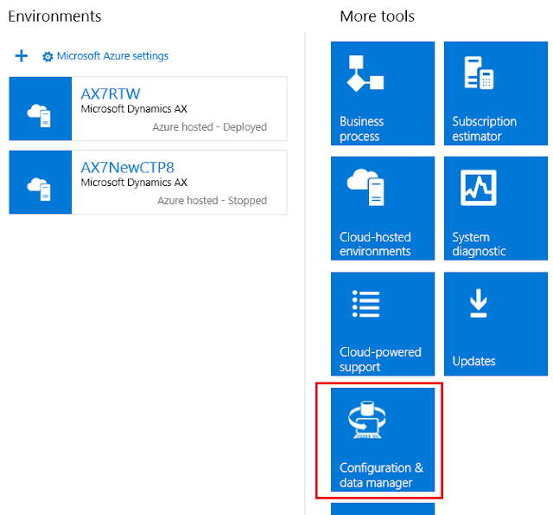Click the Cloud-powered support list icon
This screenshot has height=515, width=553.
(366, 304)
